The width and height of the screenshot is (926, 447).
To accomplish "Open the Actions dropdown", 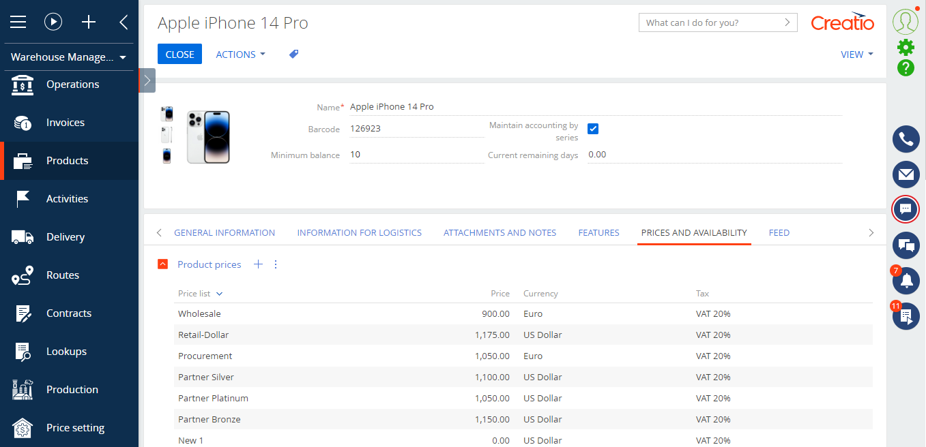I will click(x=240, y=55).
